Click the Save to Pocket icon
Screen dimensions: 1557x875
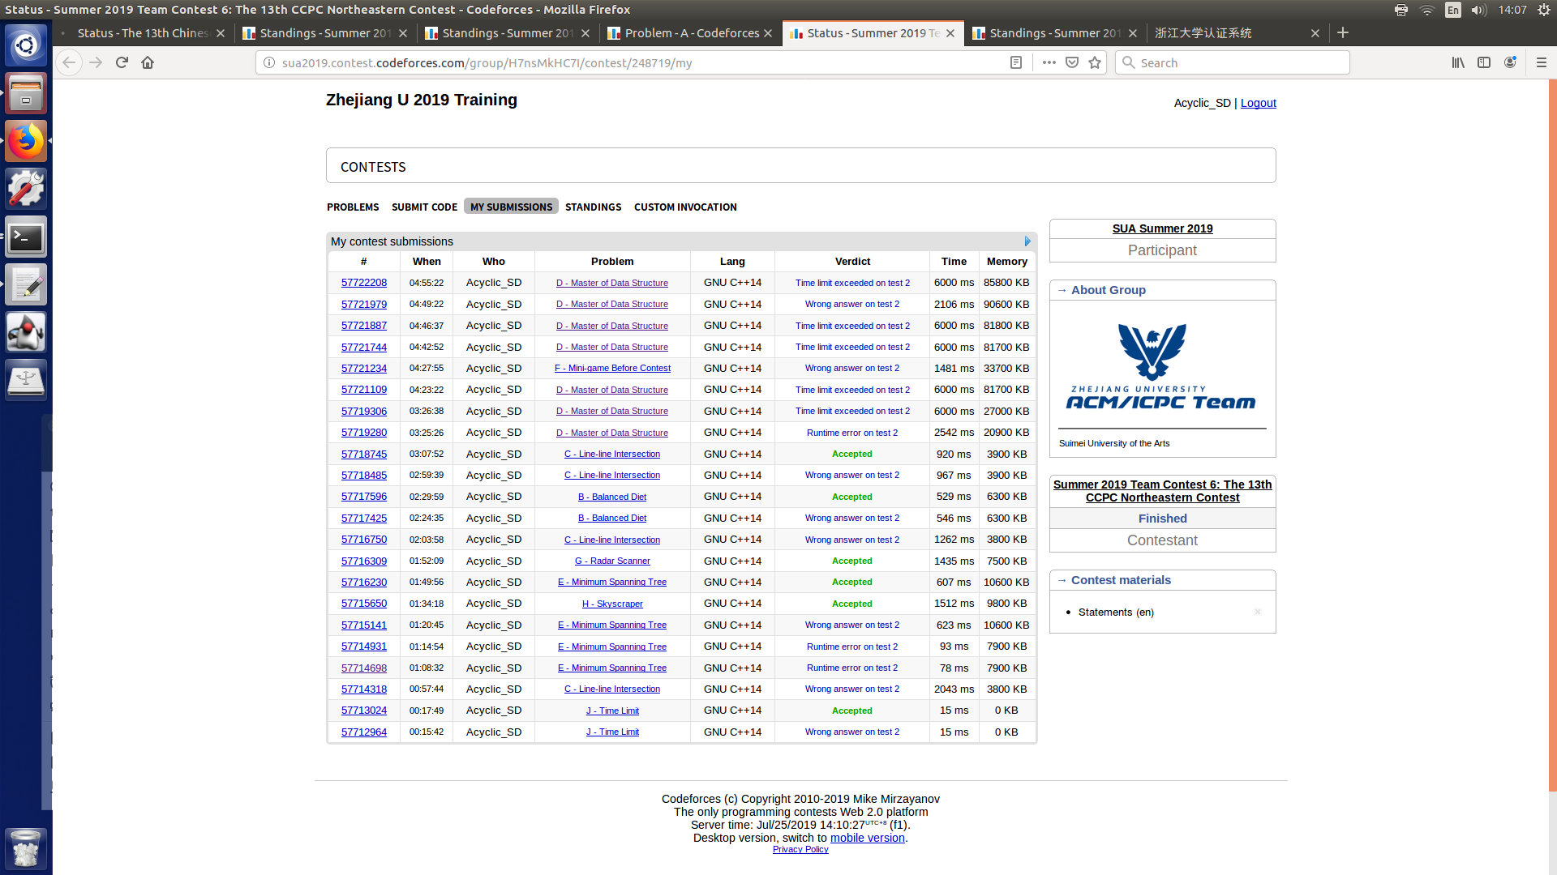[1072, 62]
